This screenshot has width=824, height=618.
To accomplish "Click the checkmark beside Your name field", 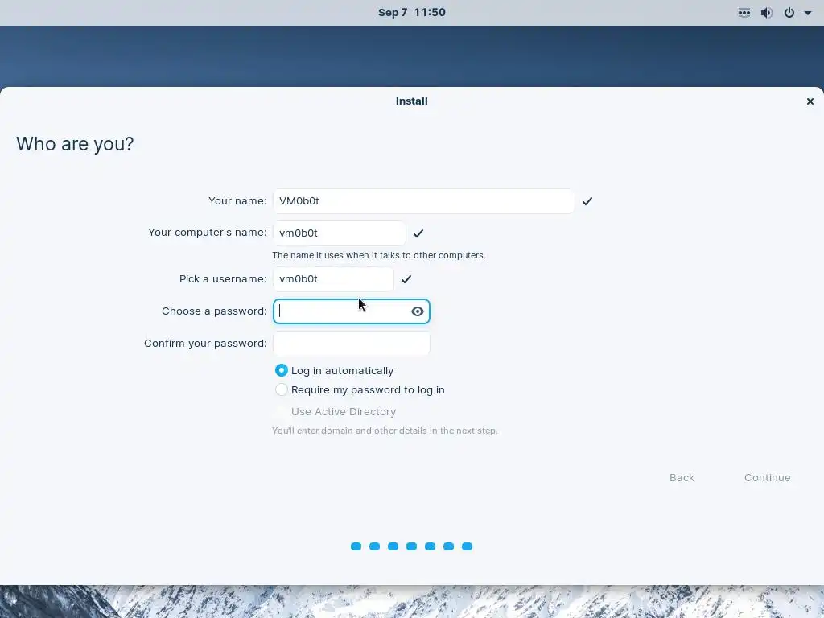I will pos(587,201).
